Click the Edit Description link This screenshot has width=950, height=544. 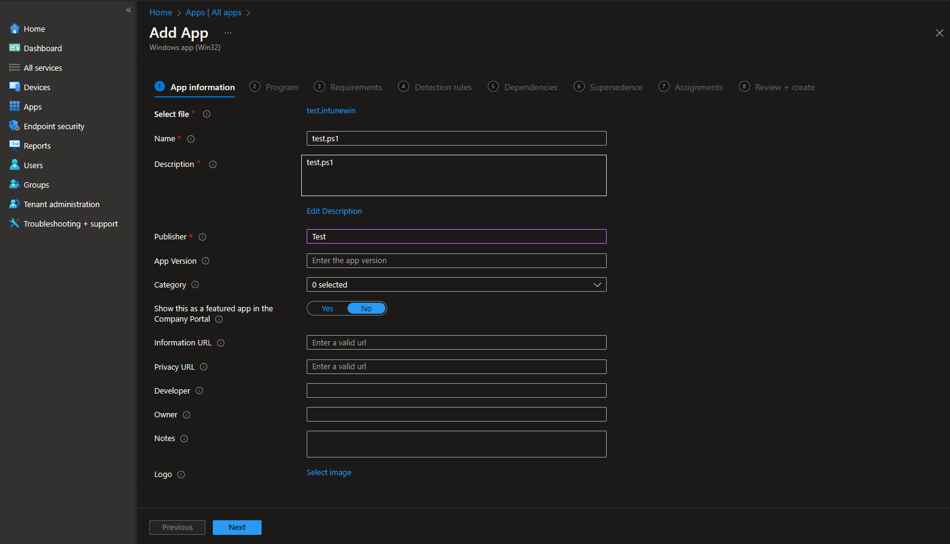pos(334,211)
